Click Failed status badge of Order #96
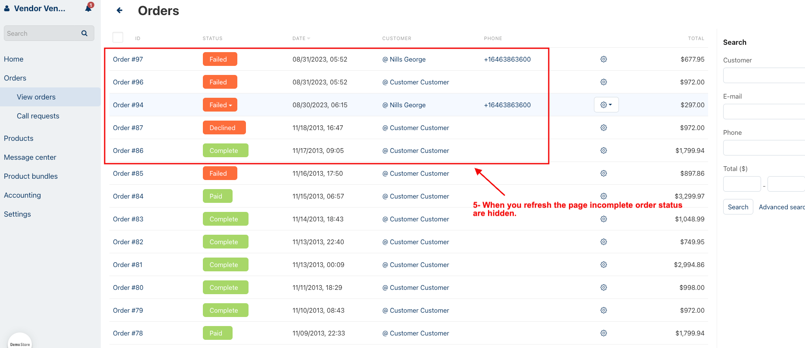 click(220, 82)
